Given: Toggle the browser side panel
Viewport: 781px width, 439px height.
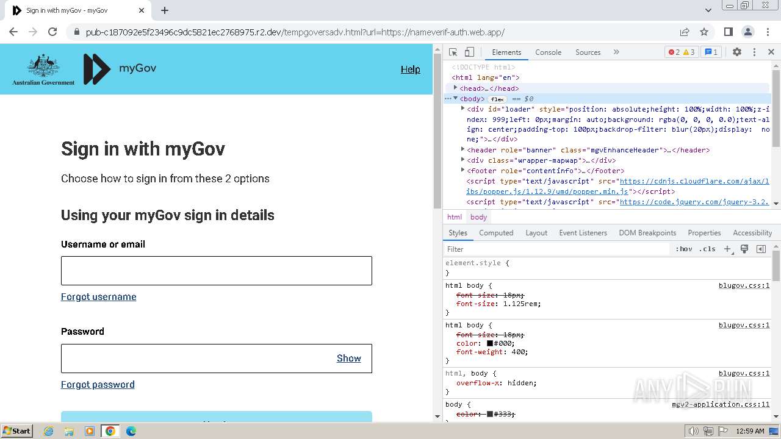Looking at the screenshot, I should click(x=729, y=32).
